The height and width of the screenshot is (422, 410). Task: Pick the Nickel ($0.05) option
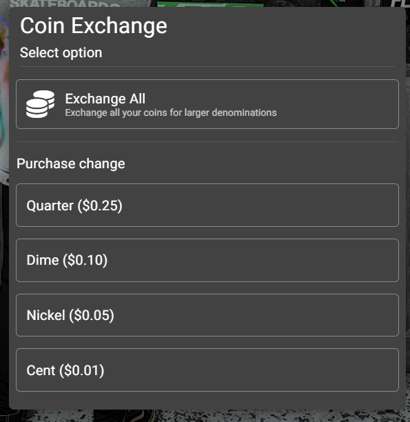point(207,315)
